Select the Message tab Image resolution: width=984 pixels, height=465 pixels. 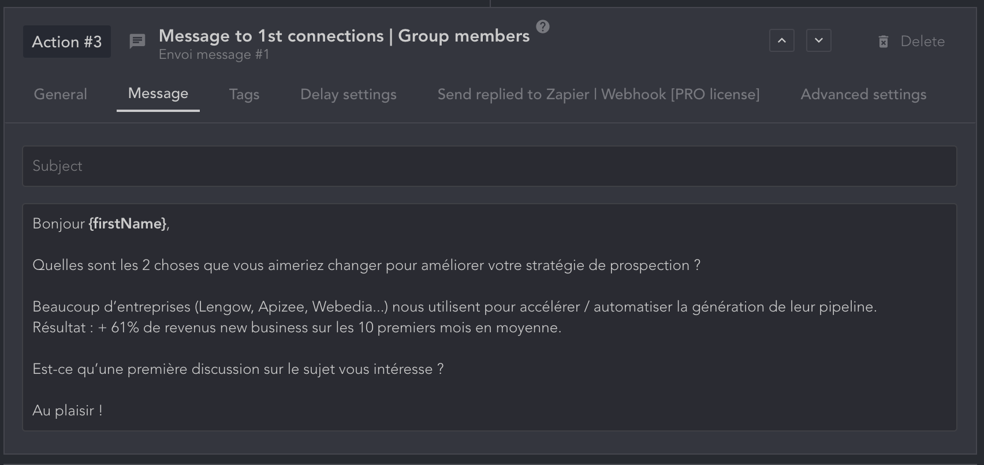coord(158,94)
